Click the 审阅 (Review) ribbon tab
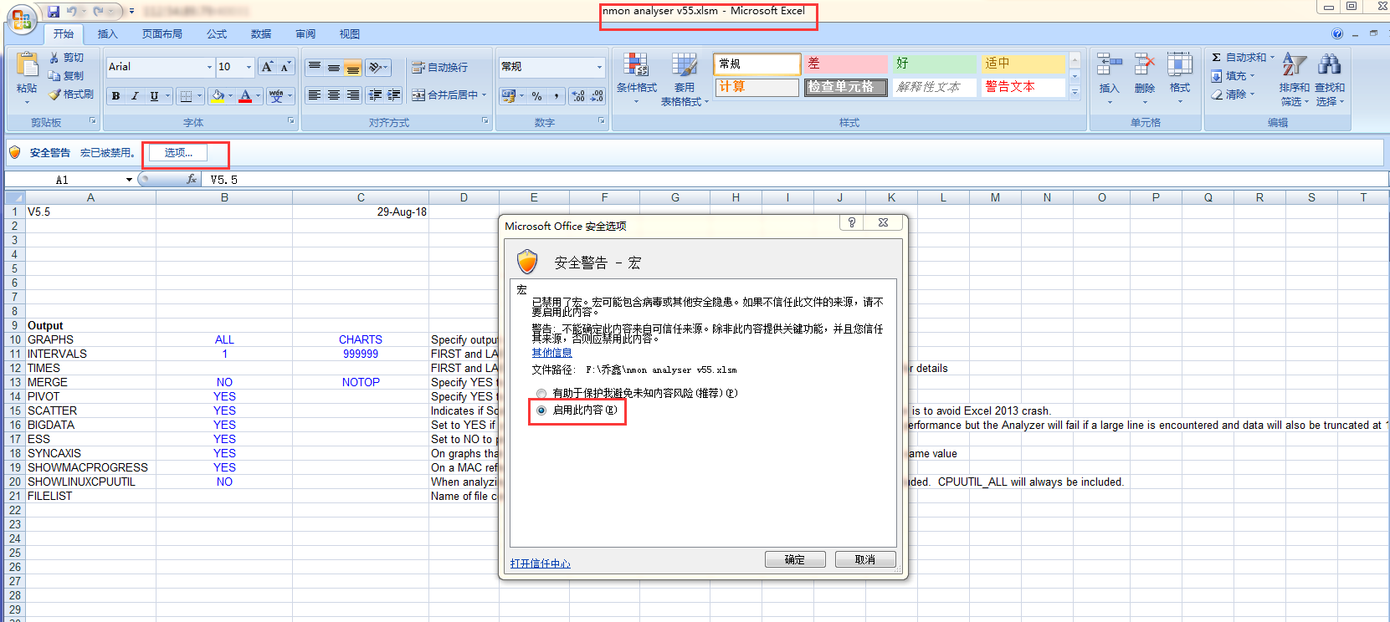Screen dimensions: 1390x622 coord(305,34)
